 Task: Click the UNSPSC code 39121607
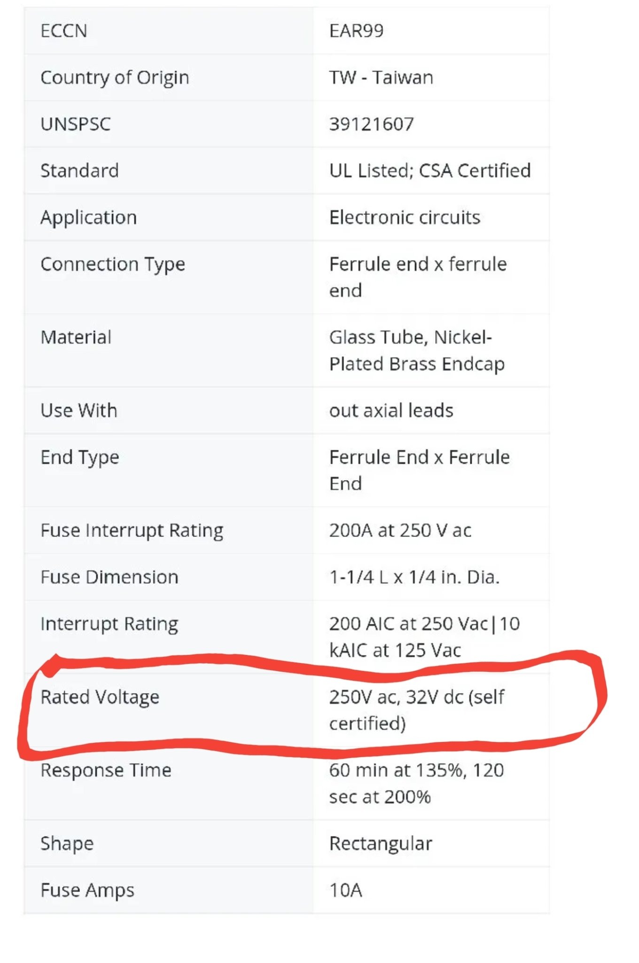(x=371, y=124)
